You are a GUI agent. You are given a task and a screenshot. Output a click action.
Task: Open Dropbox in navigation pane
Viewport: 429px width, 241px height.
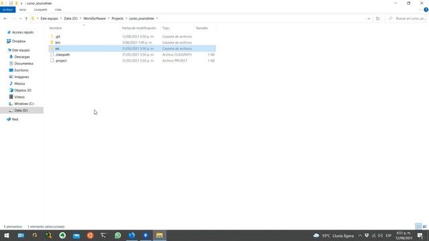point(19,42)
